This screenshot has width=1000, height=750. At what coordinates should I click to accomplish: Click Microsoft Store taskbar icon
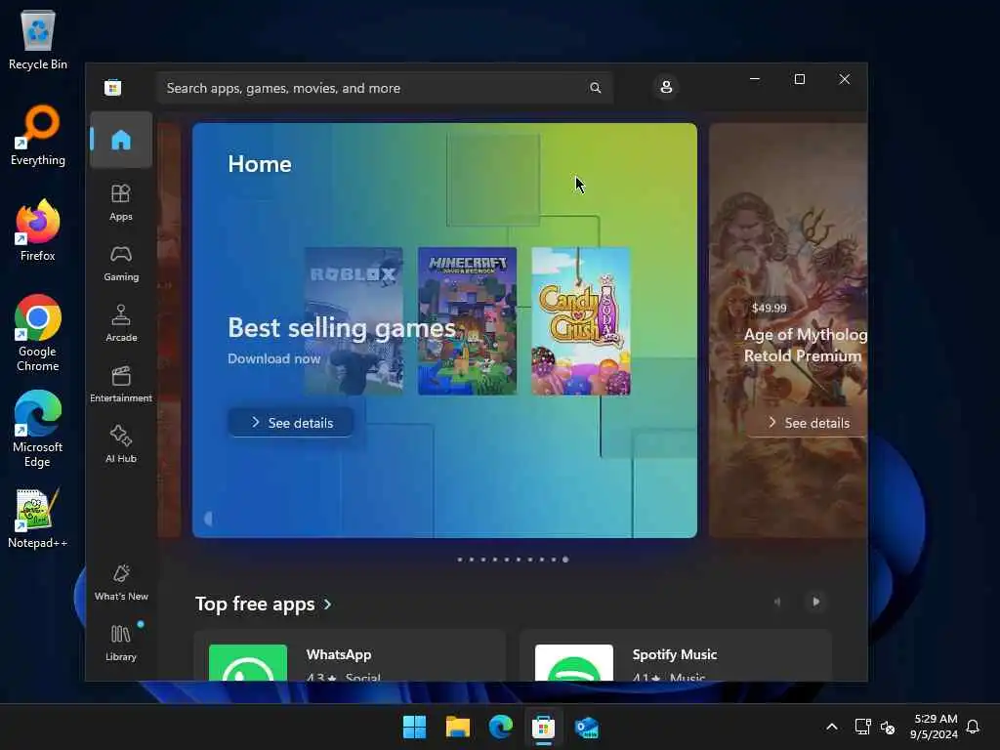coord(543,727)
